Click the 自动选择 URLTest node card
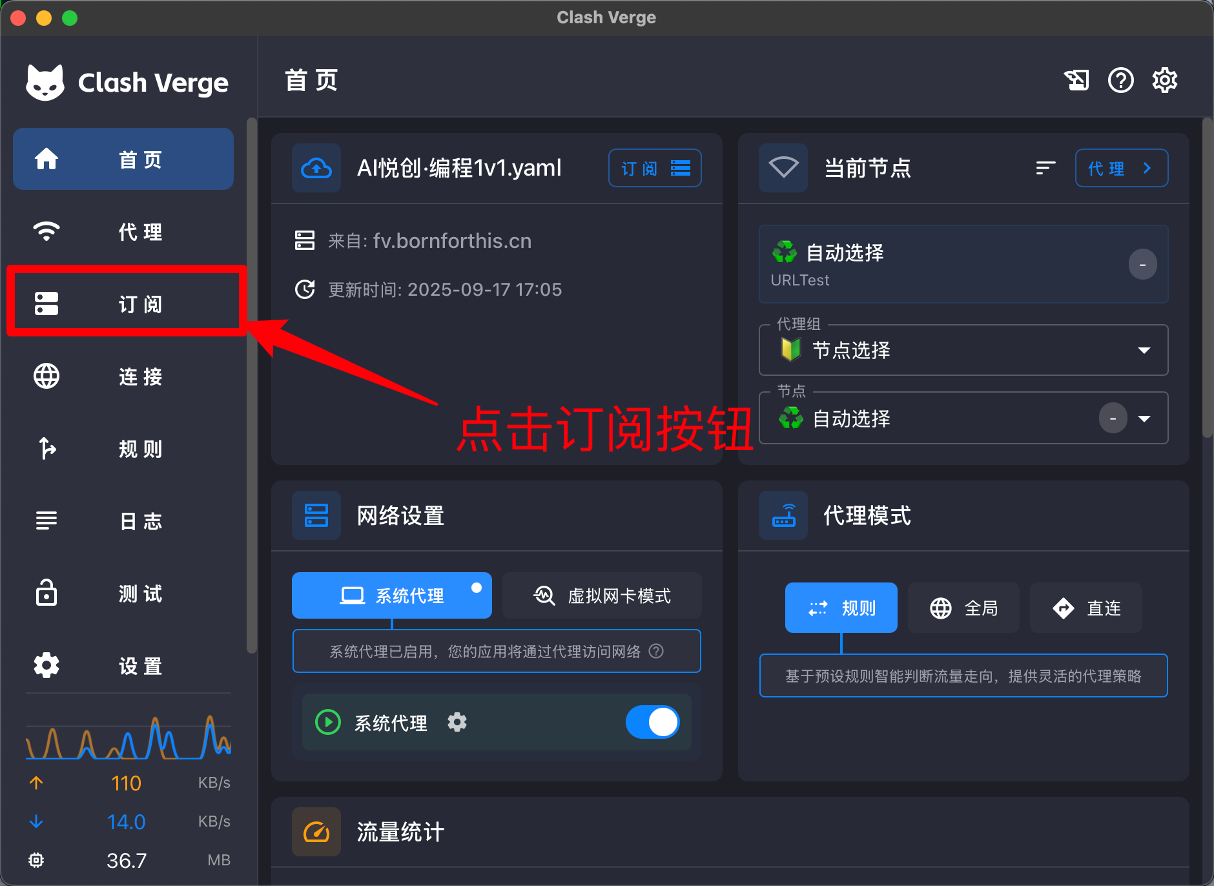 click(963, 264)
